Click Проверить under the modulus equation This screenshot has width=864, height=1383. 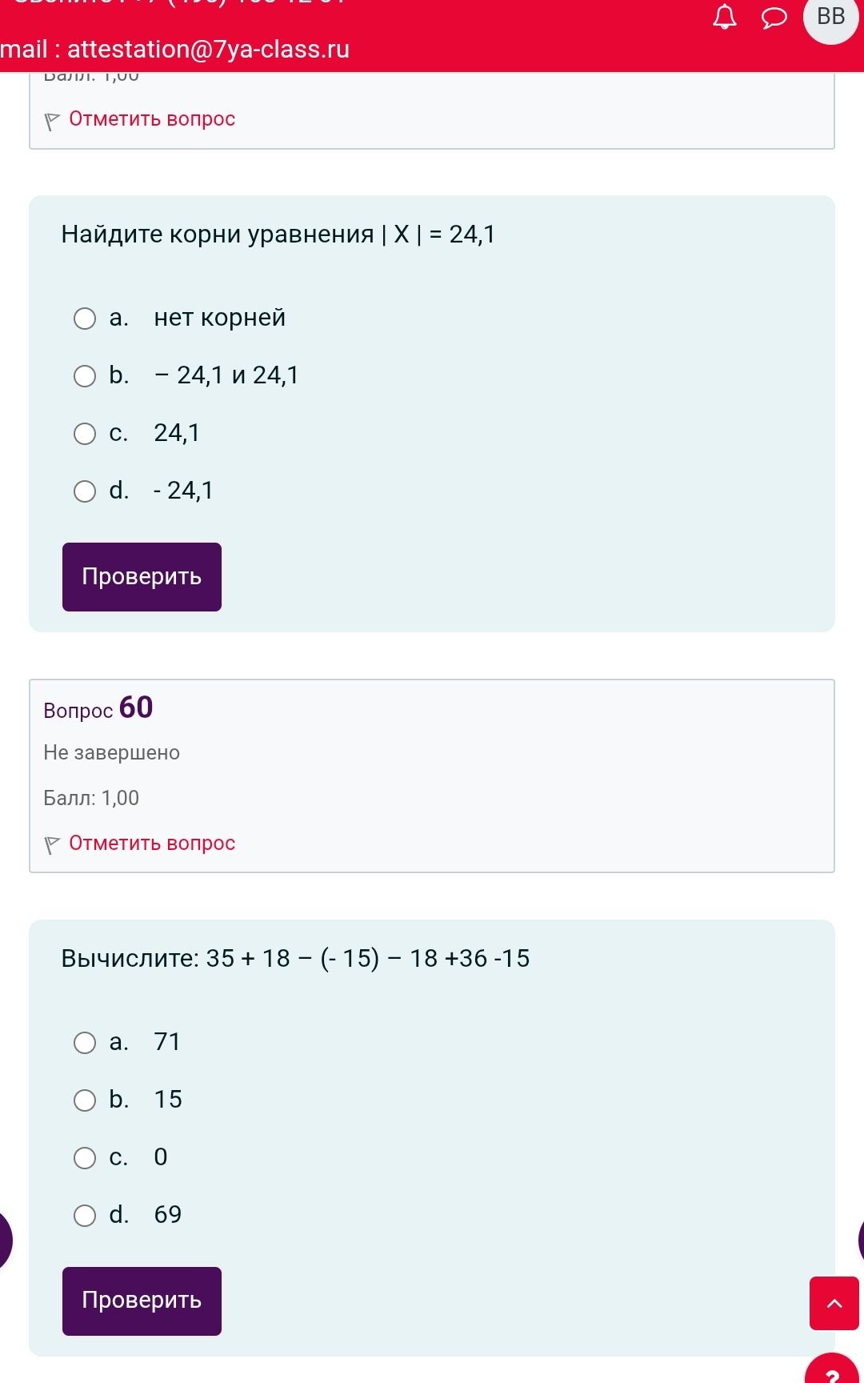point(142,577)
